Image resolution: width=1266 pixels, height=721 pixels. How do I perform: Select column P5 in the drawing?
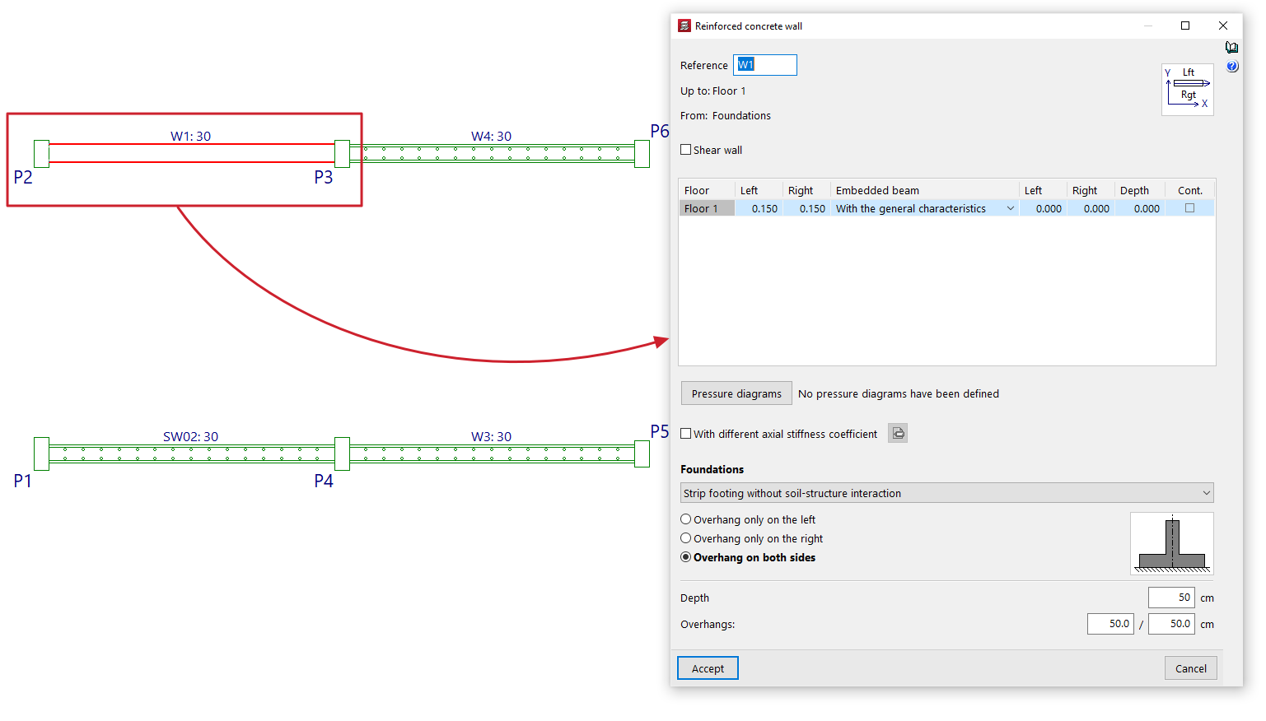tap(642, 454)
